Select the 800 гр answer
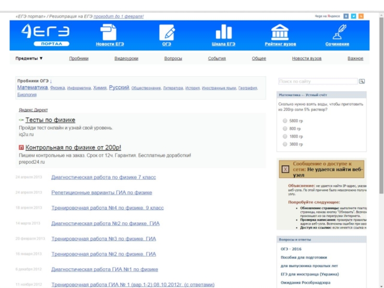Image resolution: width=384 pixels, height=288 pixels. click(x=285, y=129)
